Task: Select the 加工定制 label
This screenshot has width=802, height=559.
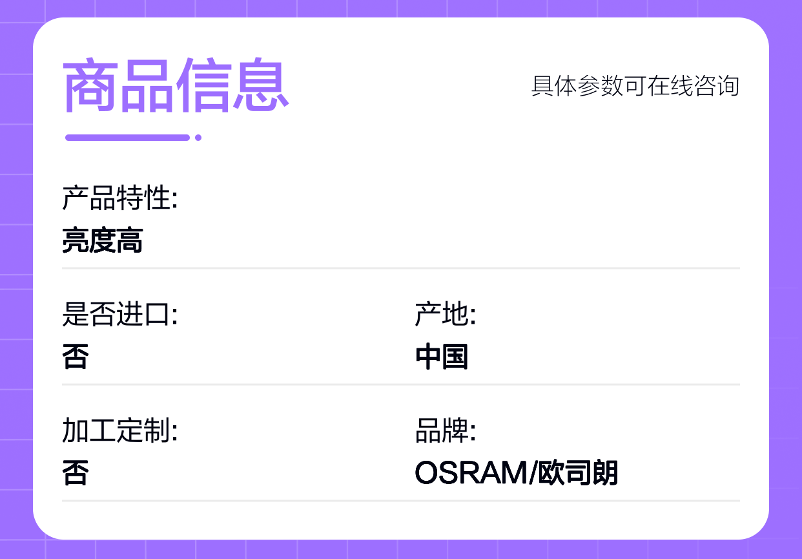Action: (119, 431)
